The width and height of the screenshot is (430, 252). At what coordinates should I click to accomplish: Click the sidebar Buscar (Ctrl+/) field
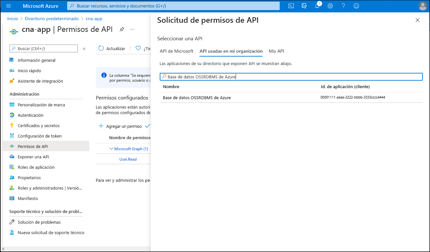point(44,48)
